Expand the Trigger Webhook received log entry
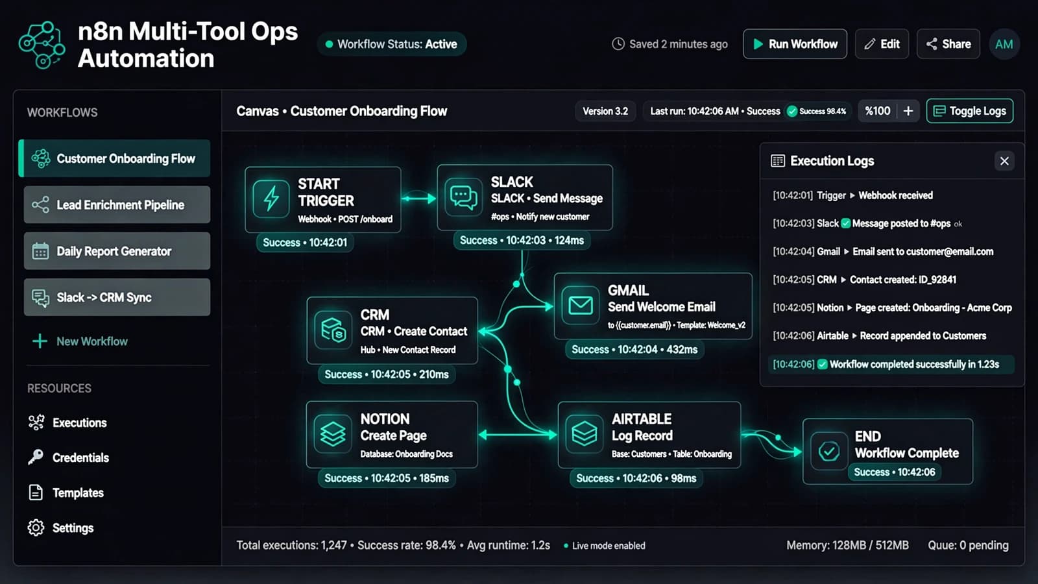The image size is (1038, 584). (852, 195)
